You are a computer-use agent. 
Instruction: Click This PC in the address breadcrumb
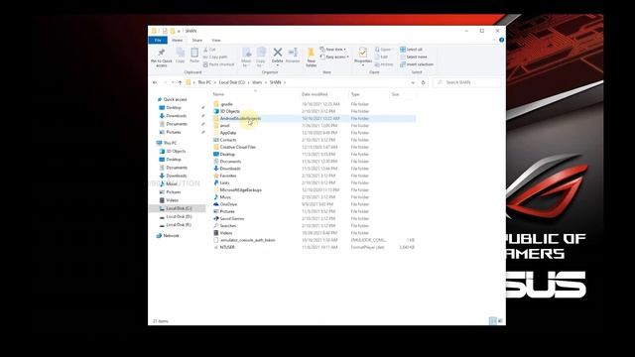204,82
